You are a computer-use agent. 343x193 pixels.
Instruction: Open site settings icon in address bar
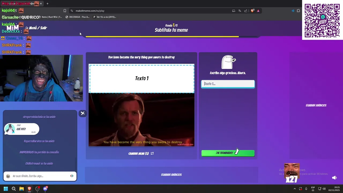(x=72, y=11)
